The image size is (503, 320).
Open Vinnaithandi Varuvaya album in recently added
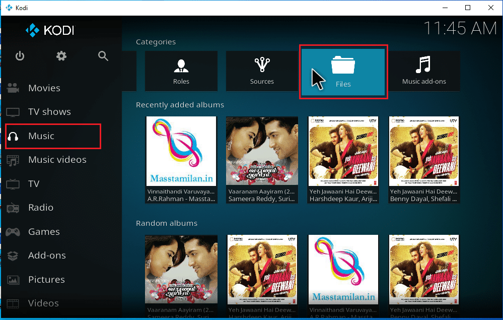(x=181, y=159)
